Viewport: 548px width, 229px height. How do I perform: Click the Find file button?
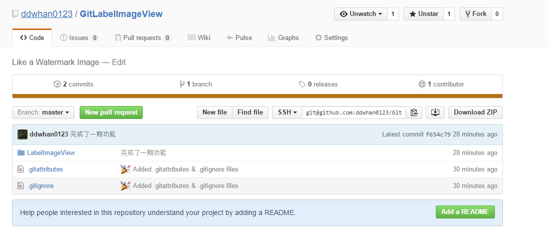coord(250,112)
